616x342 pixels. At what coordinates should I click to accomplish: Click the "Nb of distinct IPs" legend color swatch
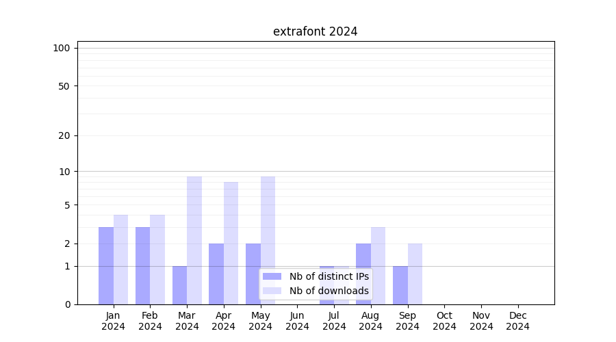272,276
